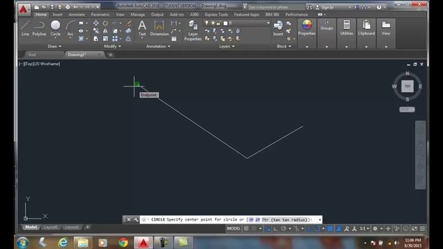
Task: Open Layer Properties manager
Action: [193, 30]
